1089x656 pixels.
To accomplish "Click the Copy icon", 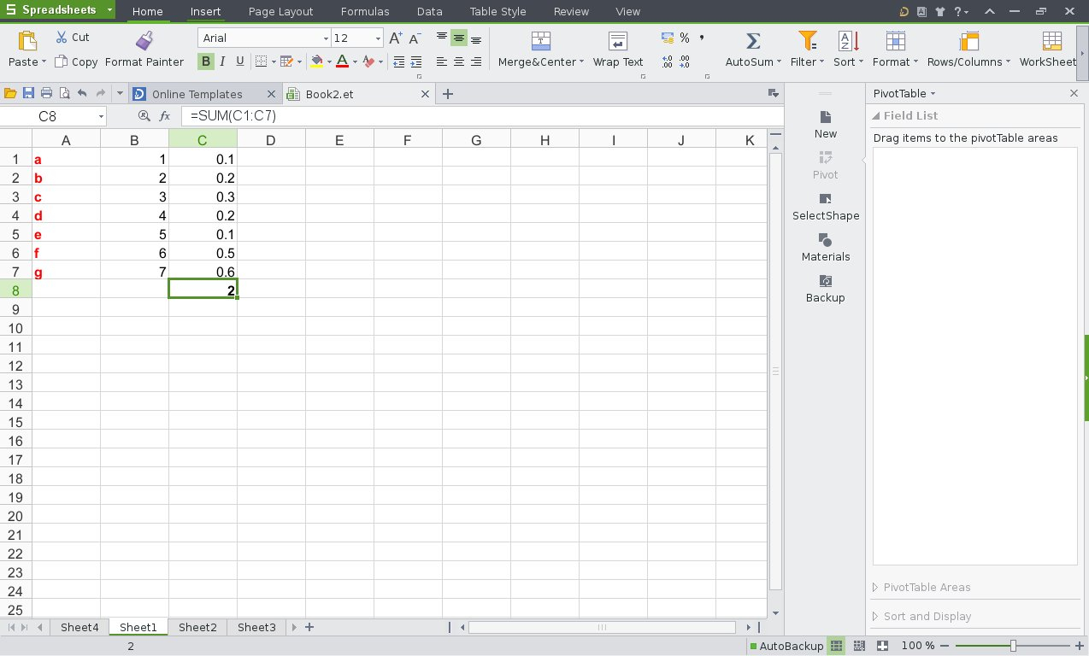I will (x=61, y=61).
